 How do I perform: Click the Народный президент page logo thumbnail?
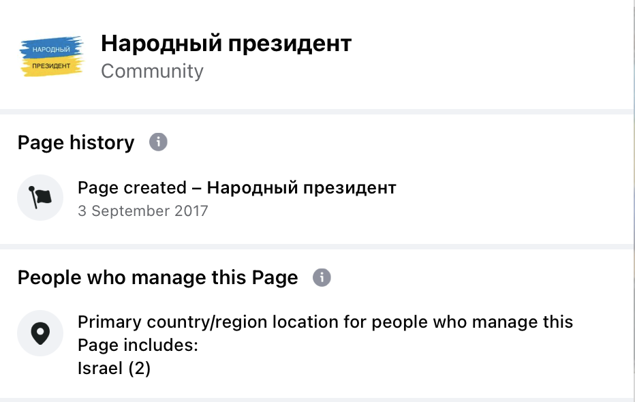point(51,57)
